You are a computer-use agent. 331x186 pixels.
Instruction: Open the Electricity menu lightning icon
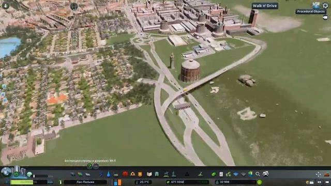coord(101,174)
